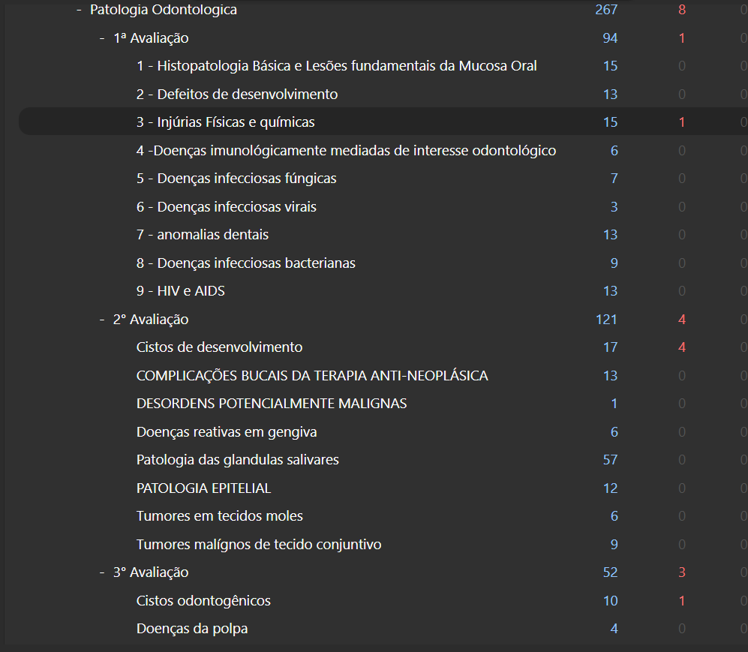Open the Doenças da polpa topic
Screen dimensions: 748x652
tap(191, 628)
